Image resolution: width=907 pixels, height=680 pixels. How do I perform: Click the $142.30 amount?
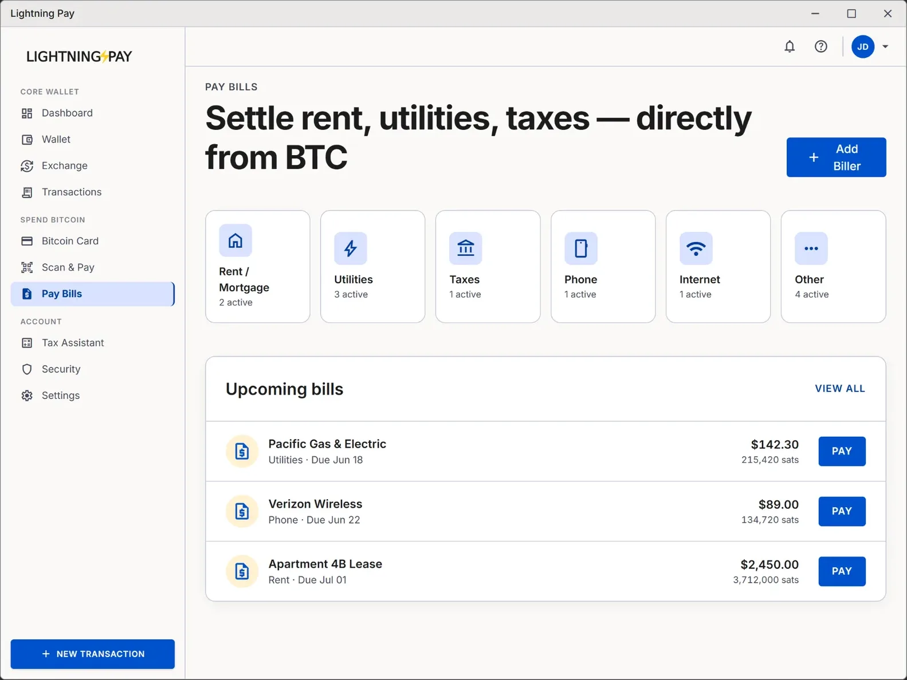[775, 445]
